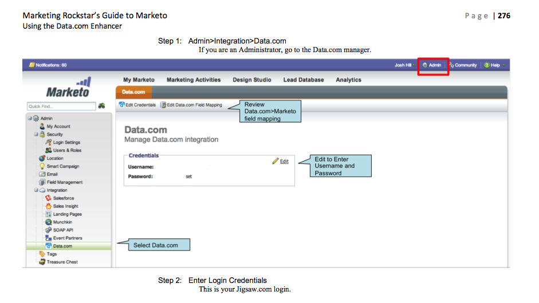539x303 pixels.
Task: Click the Login Settings icon
Action: coord(49,142)
